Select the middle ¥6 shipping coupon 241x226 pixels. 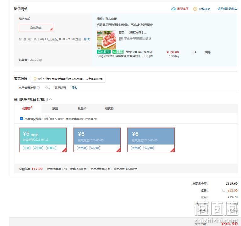97,140
